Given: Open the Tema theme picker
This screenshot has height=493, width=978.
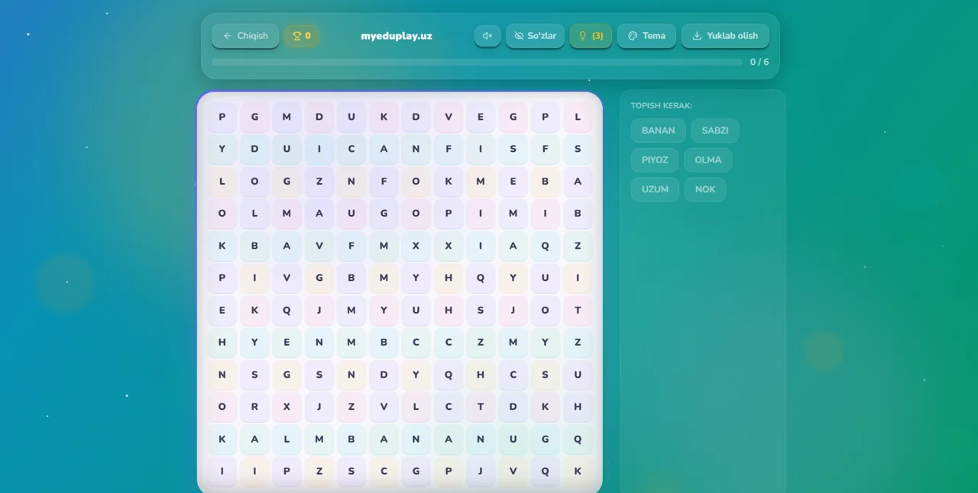Looking at the screenshot, I should 646,36.
